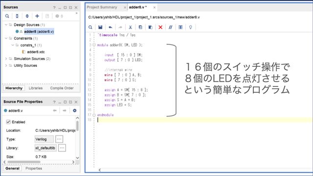The height and width of the screenshot is (176, 313).
Task: Browse Library with ellipsis button
Action: [62, 148]
